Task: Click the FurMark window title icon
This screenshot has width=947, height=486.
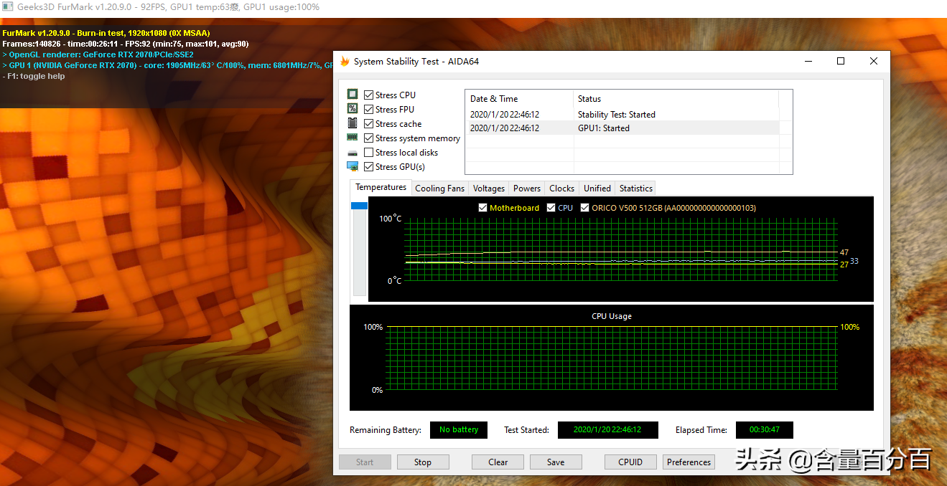Action: click(8, 7)
